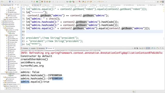The image size is (165, 93).
Task: Select spring-context-4.3.6 jar entry
Action: point(13,88)
